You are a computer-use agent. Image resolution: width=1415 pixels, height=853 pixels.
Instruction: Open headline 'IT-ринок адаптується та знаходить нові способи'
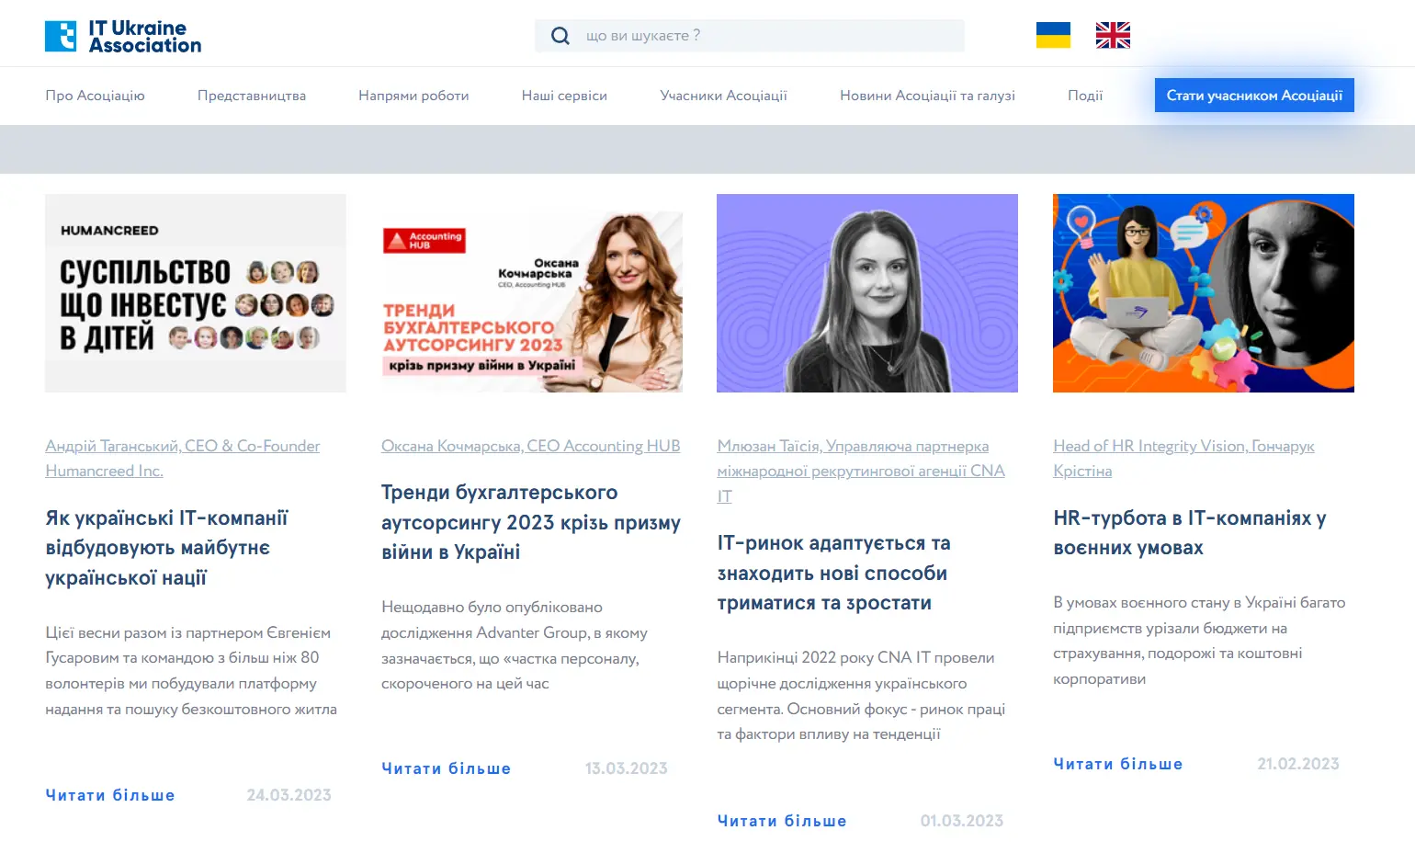point(833,574)
